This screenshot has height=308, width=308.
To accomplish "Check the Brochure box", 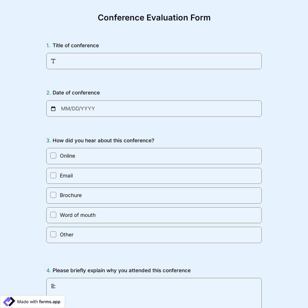I will click(53, 195).
